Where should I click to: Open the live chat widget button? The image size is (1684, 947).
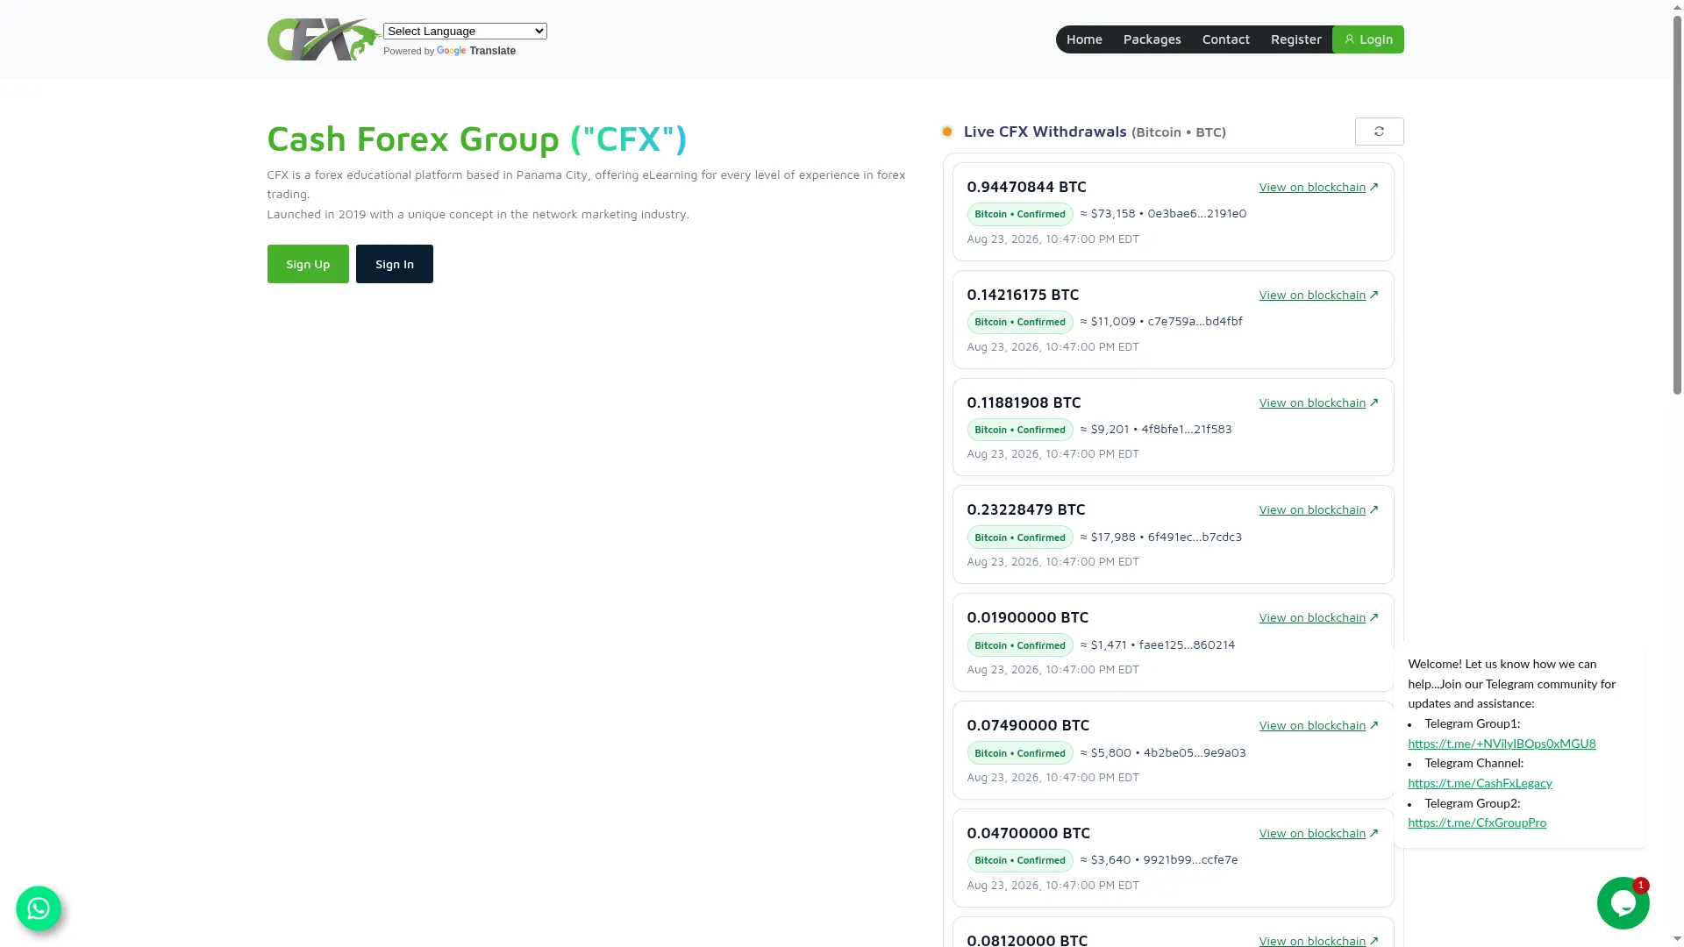(x=1623, y=903)
